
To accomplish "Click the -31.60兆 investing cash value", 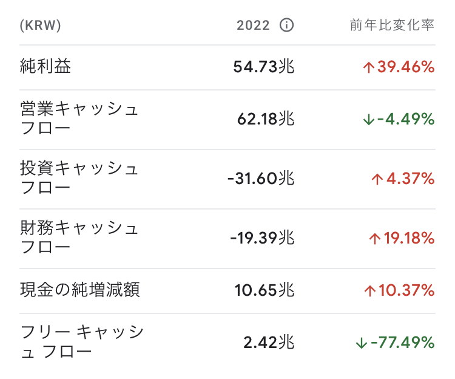I will coord(261,179).
